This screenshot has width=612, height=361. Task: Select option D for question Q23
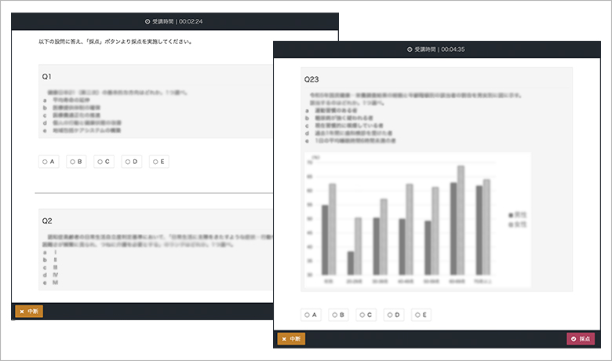[393, 315]
